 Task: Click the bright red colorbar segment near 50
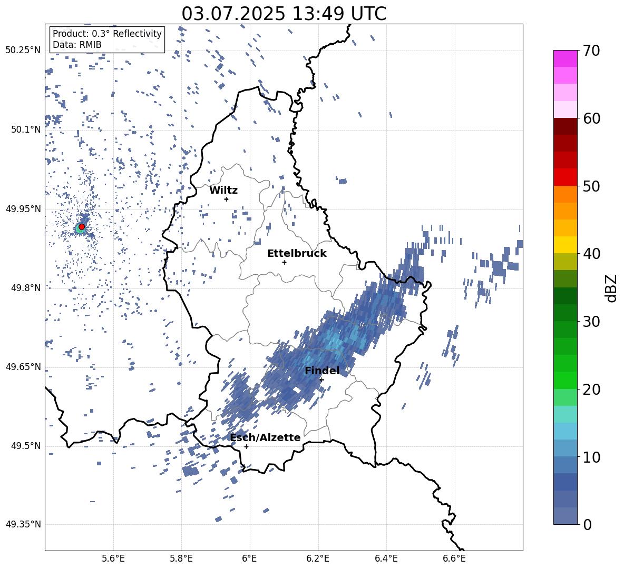tap(565, 177)
